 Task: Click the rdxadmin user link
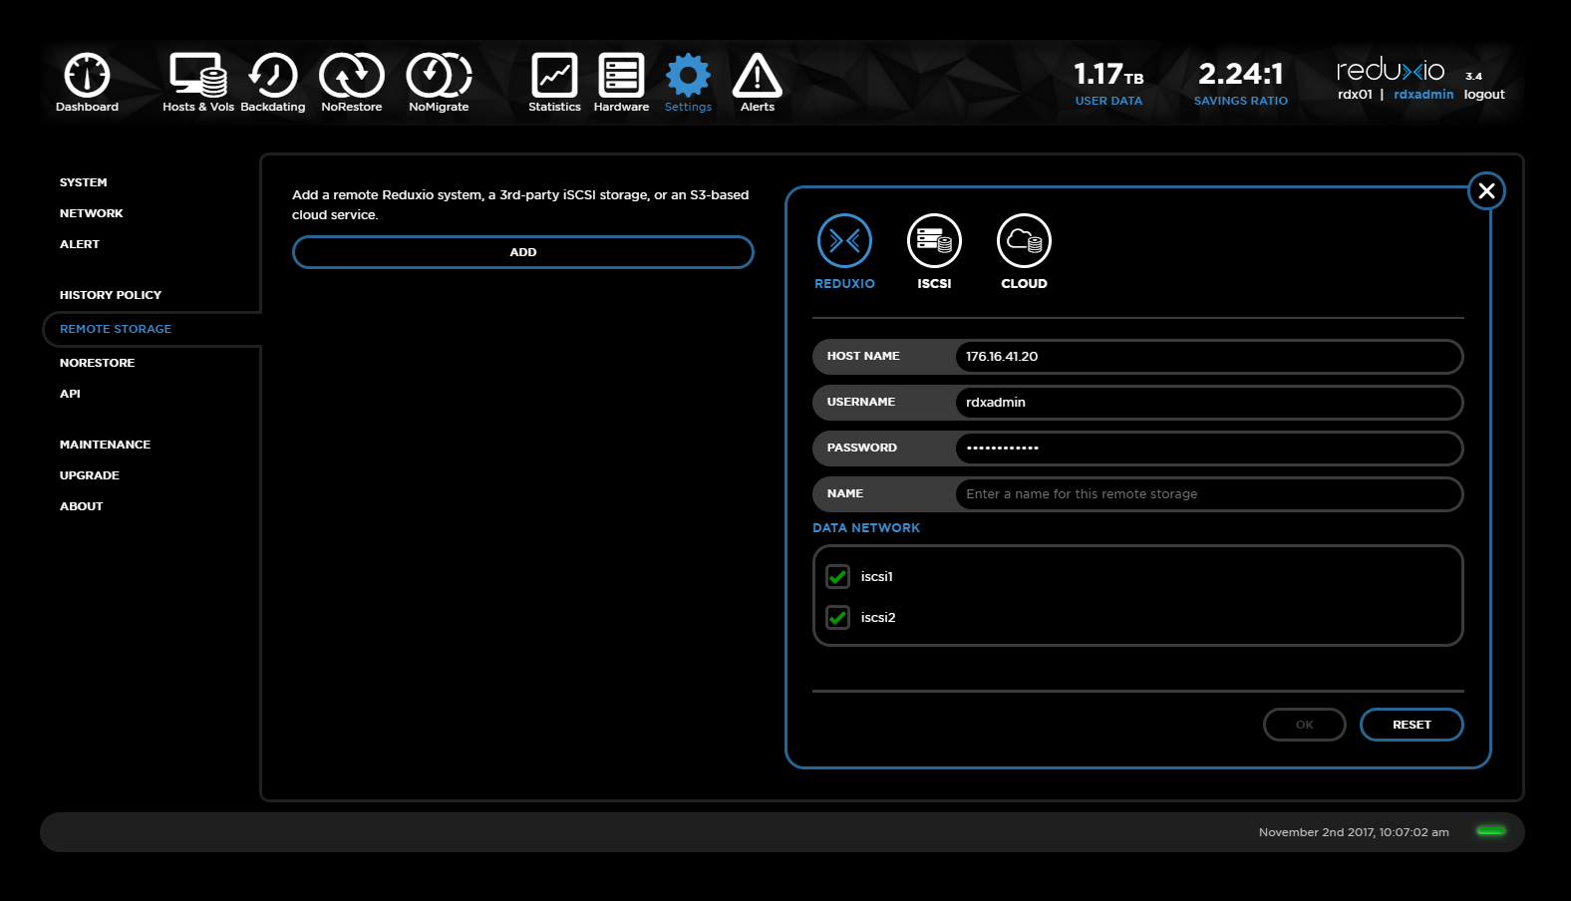pos(1423,95)
